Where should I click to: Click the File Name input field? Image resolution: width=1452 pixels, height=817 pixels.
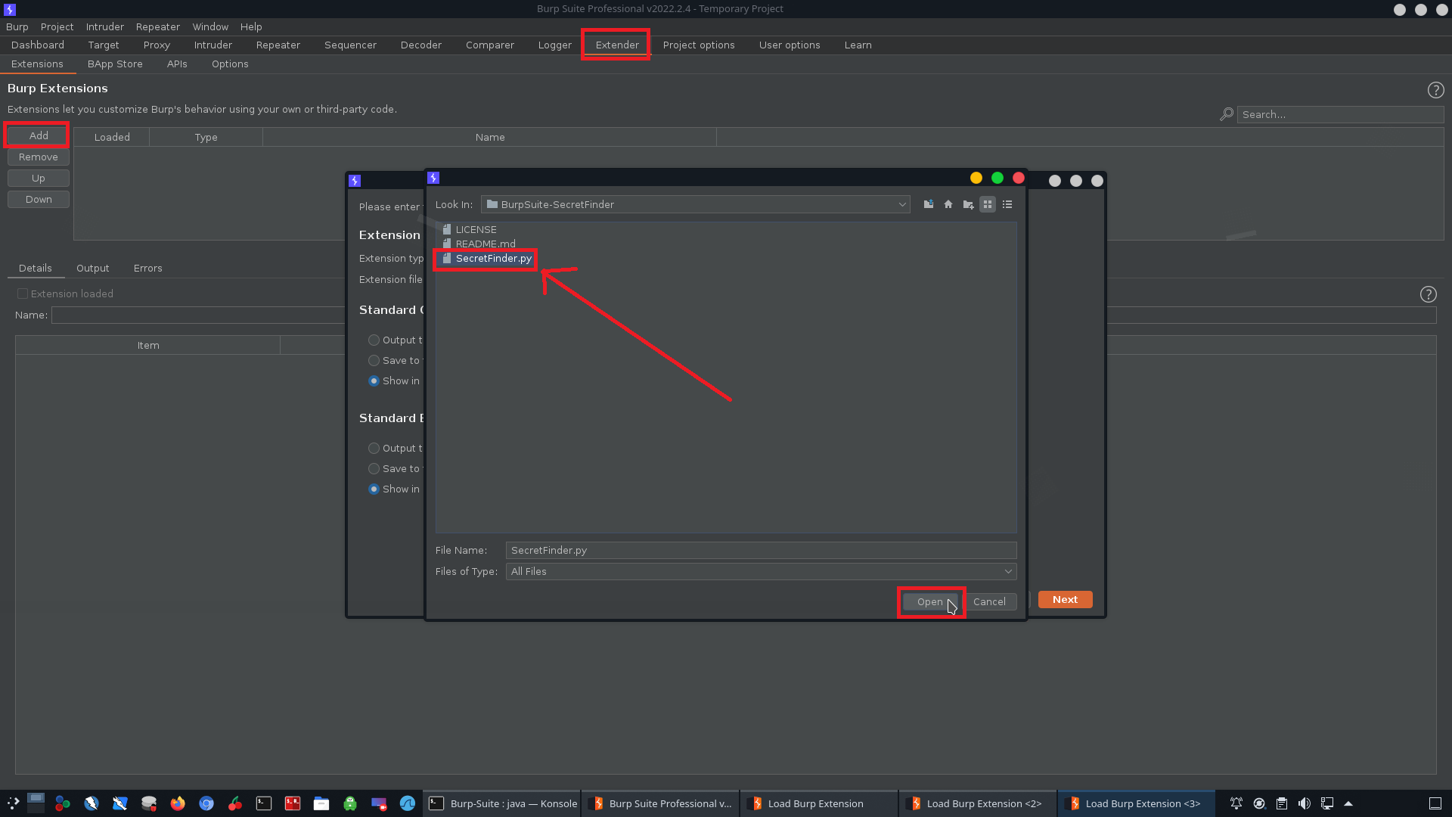pyautogui.click(x=760, y=550)
